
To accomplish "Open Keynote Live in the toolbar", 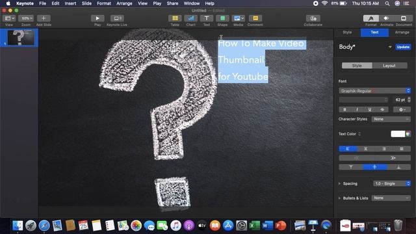I will pyautogui.click(x=117, y=18).
